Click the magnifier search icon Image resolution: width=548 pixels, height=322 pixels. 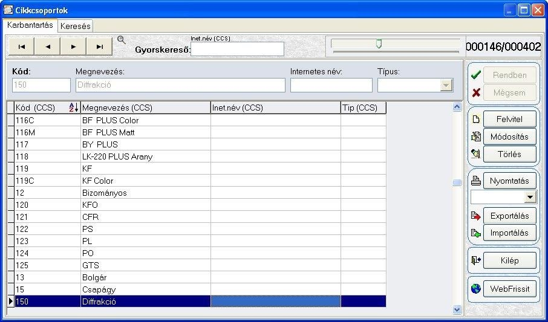coord(121,40)
